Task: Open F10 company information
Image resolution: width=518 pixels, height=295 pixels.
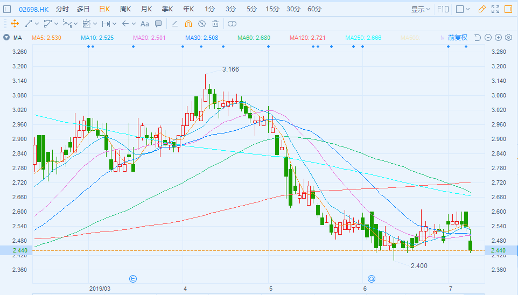Action: [443, 9]
